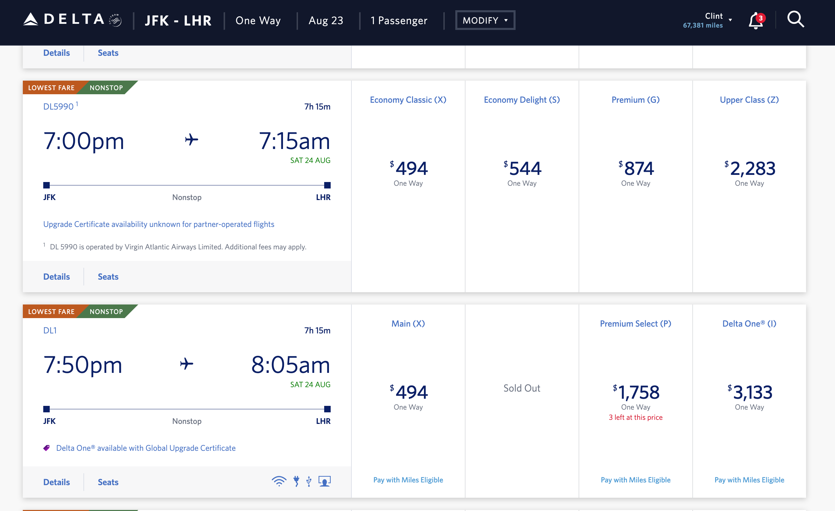
Task: Click the in-seat power amenity icon
Action: click(x=297, y=481)
